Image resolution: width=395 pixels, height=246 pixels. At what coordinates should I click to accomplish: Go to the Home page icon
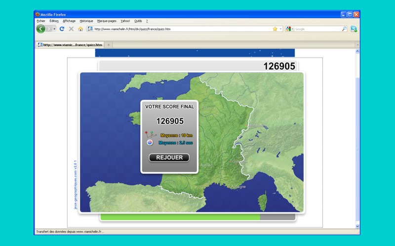point(80,29)
